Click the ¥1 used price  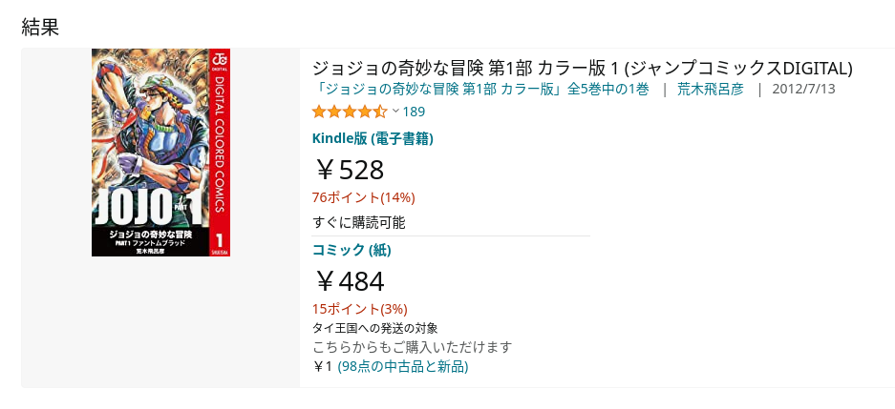(323, 367)
